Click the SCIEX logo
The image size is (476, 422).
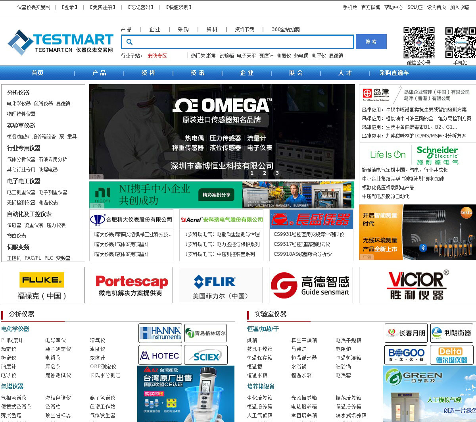pyautogui.click(x=205, y=355)
